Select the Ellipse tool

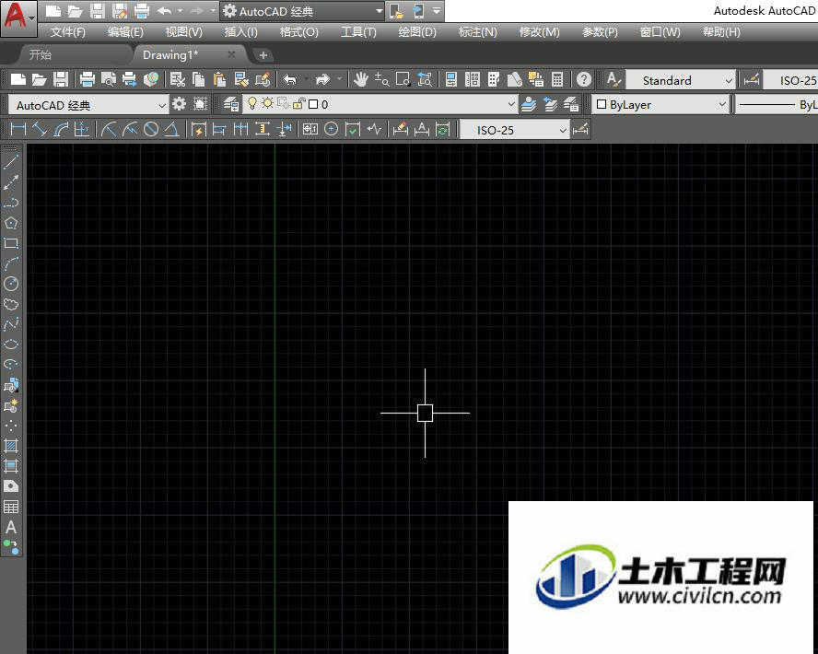(11, 345)
